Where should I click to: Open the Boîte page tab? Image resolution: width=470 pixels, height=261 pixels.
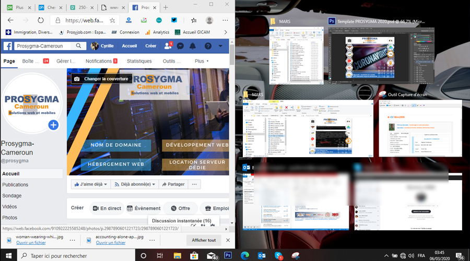[35, 61]
